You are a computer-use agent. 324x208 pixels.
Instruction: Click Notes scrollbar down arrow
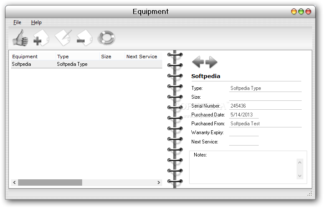coord(300,176)
